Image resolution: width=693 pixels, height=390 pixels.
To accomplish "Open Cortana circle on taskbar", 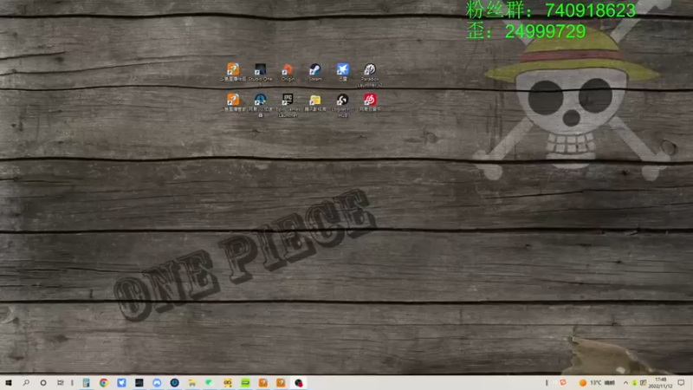I will (x=43, y=382).
